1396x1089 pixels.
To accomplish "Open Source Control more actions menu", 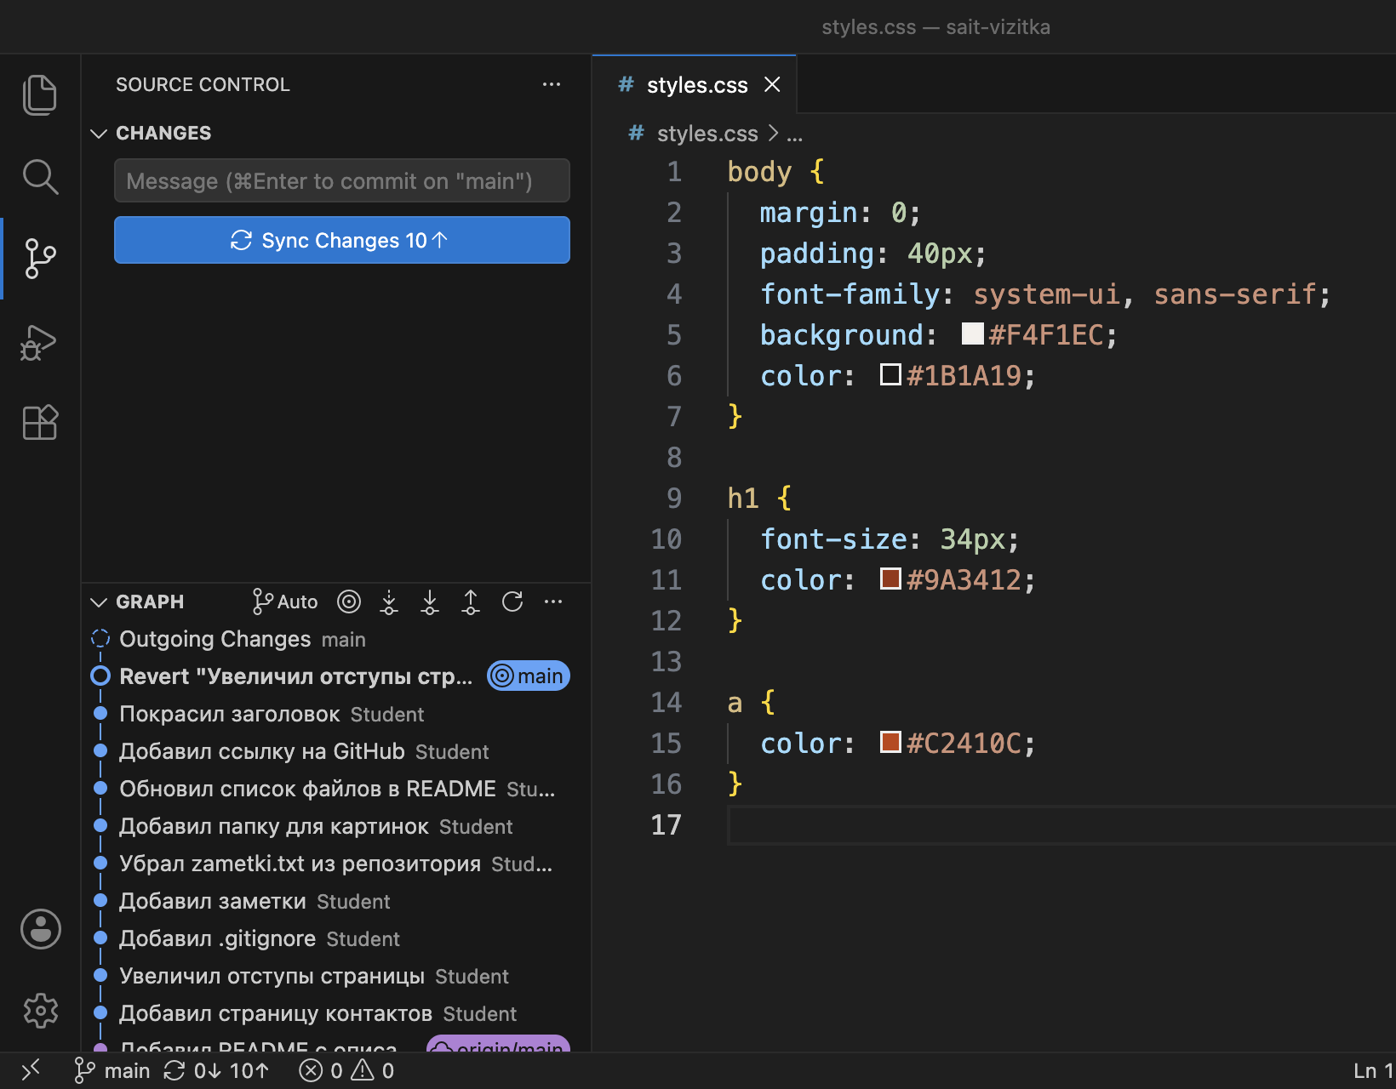I will click(x=552, y=84).
